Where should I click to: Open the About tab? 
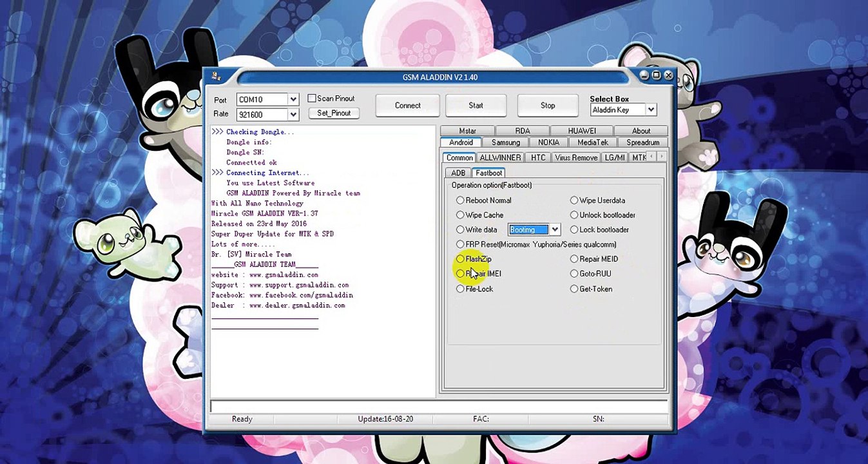641,131
